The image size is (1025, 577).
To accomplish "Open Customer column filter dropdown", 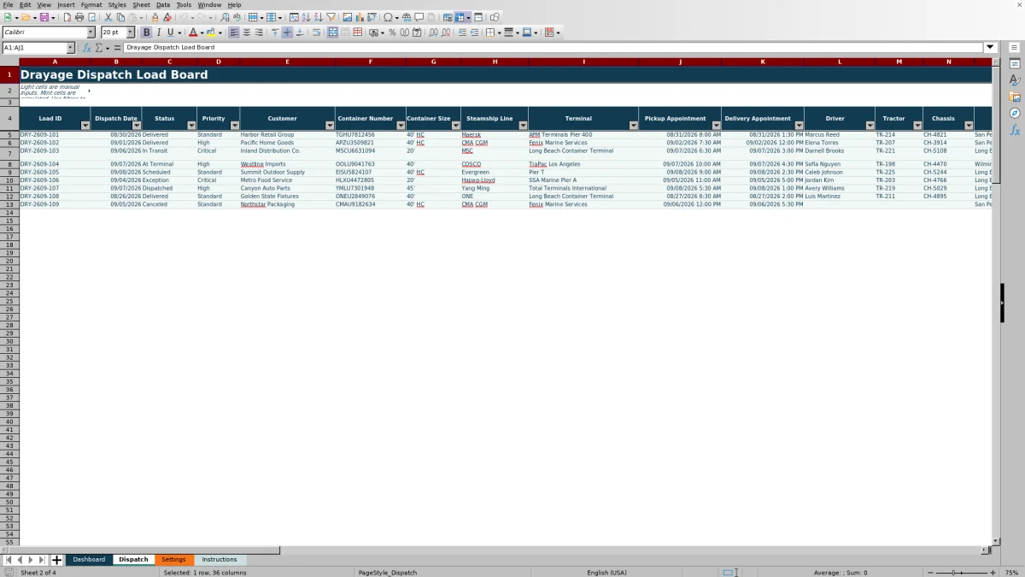I will (330, 126).
